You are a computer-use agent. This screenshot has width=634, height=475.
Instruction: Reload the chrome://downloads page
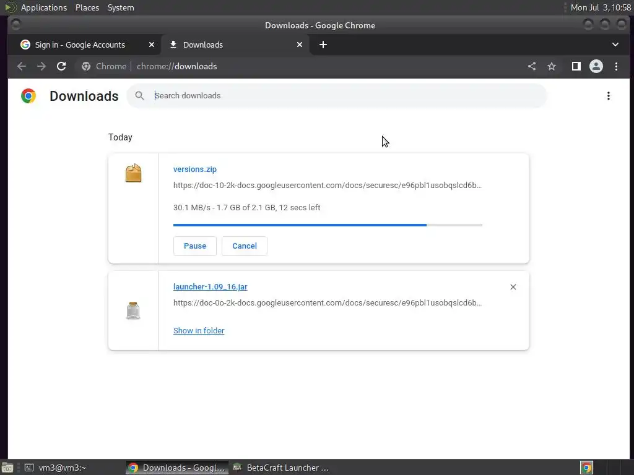tap(61, 66)
